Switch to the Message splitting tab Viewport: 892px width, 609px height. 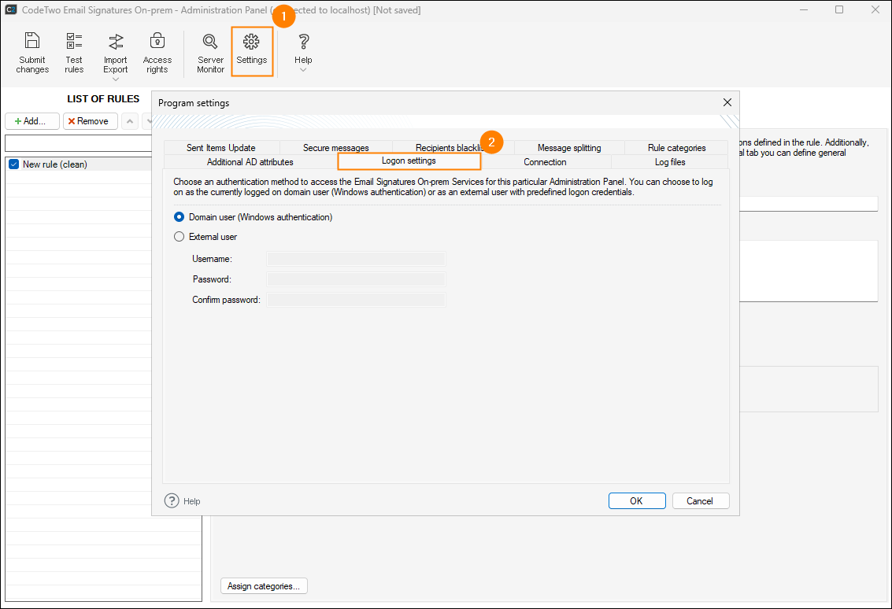pos(568,148)
